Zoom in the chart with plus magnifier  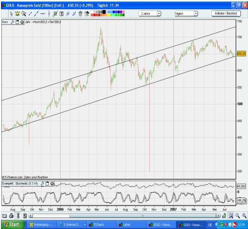click(x=244, y=216)
